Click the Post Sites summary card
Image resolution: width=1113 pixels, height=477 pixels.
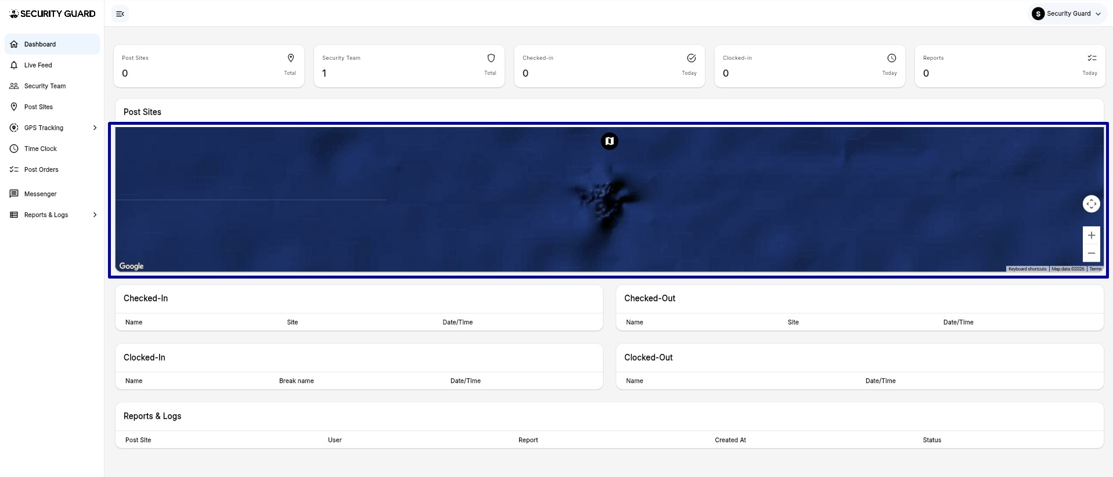pos(209,66)
